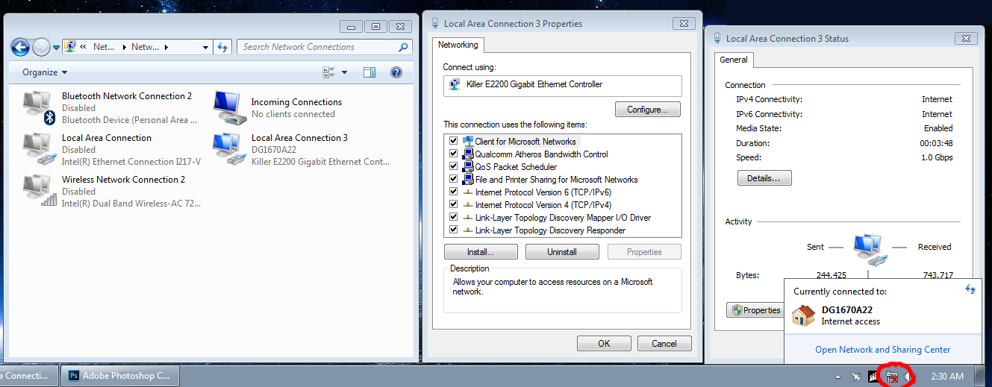The height and width of the screenshot is (387, 992).
Task: Open recent pages dropdown next to forward arrow
Action: click(x=56, y=47)
